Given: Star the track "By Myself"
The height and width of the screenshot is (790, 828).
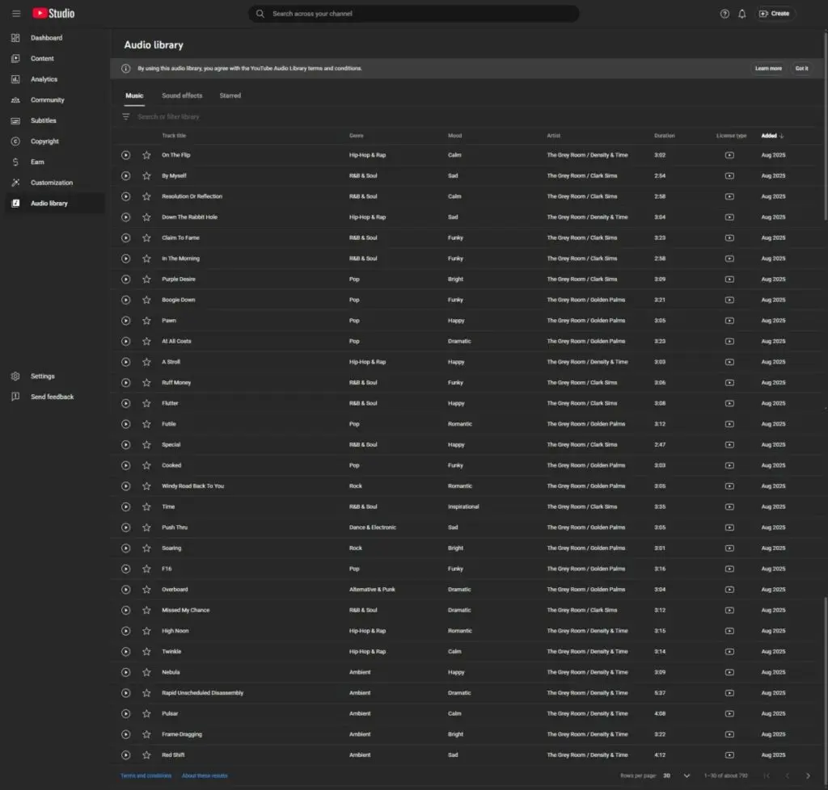Looking at the screenshot, I should coord(146,175).
